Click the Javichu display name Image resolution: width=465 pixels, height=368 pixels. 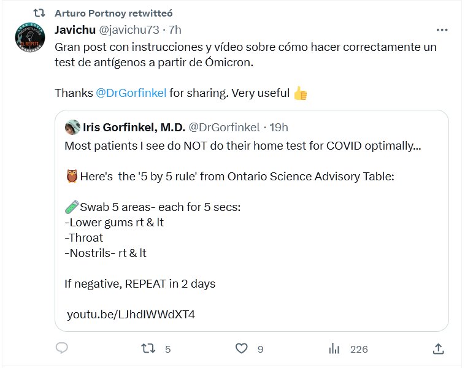point(74,29)
